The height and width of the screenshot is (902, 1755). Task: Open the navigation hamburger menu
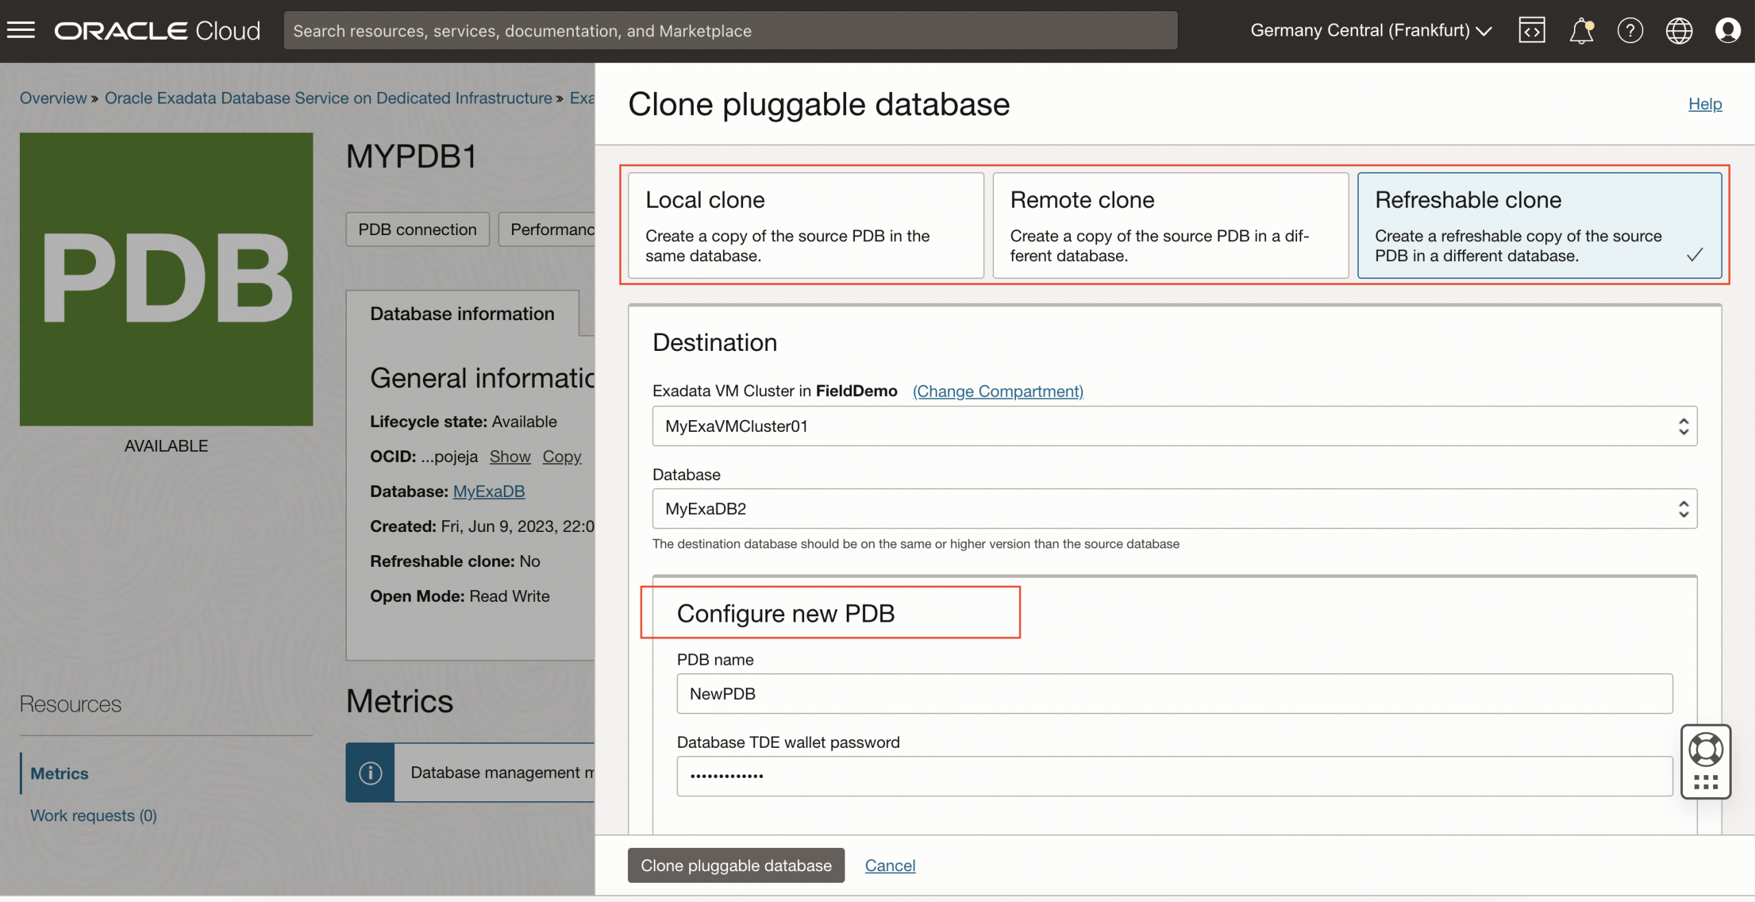click(x=21, y=30)
